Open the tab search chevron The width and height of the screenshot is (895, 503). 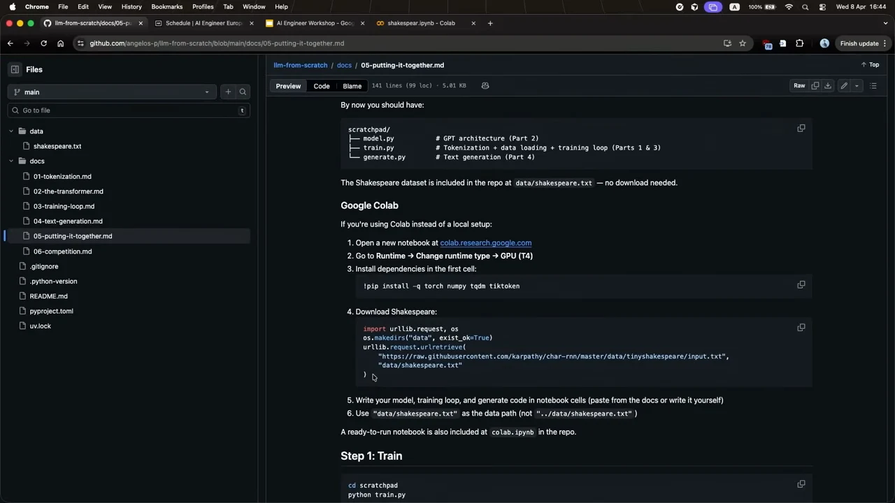885,23
